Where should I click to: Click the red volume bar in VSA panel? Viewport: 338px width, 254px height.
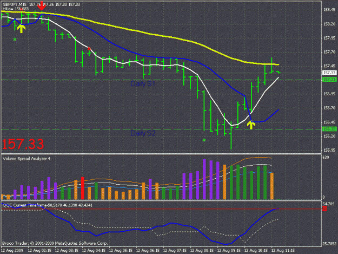(83, 188)
